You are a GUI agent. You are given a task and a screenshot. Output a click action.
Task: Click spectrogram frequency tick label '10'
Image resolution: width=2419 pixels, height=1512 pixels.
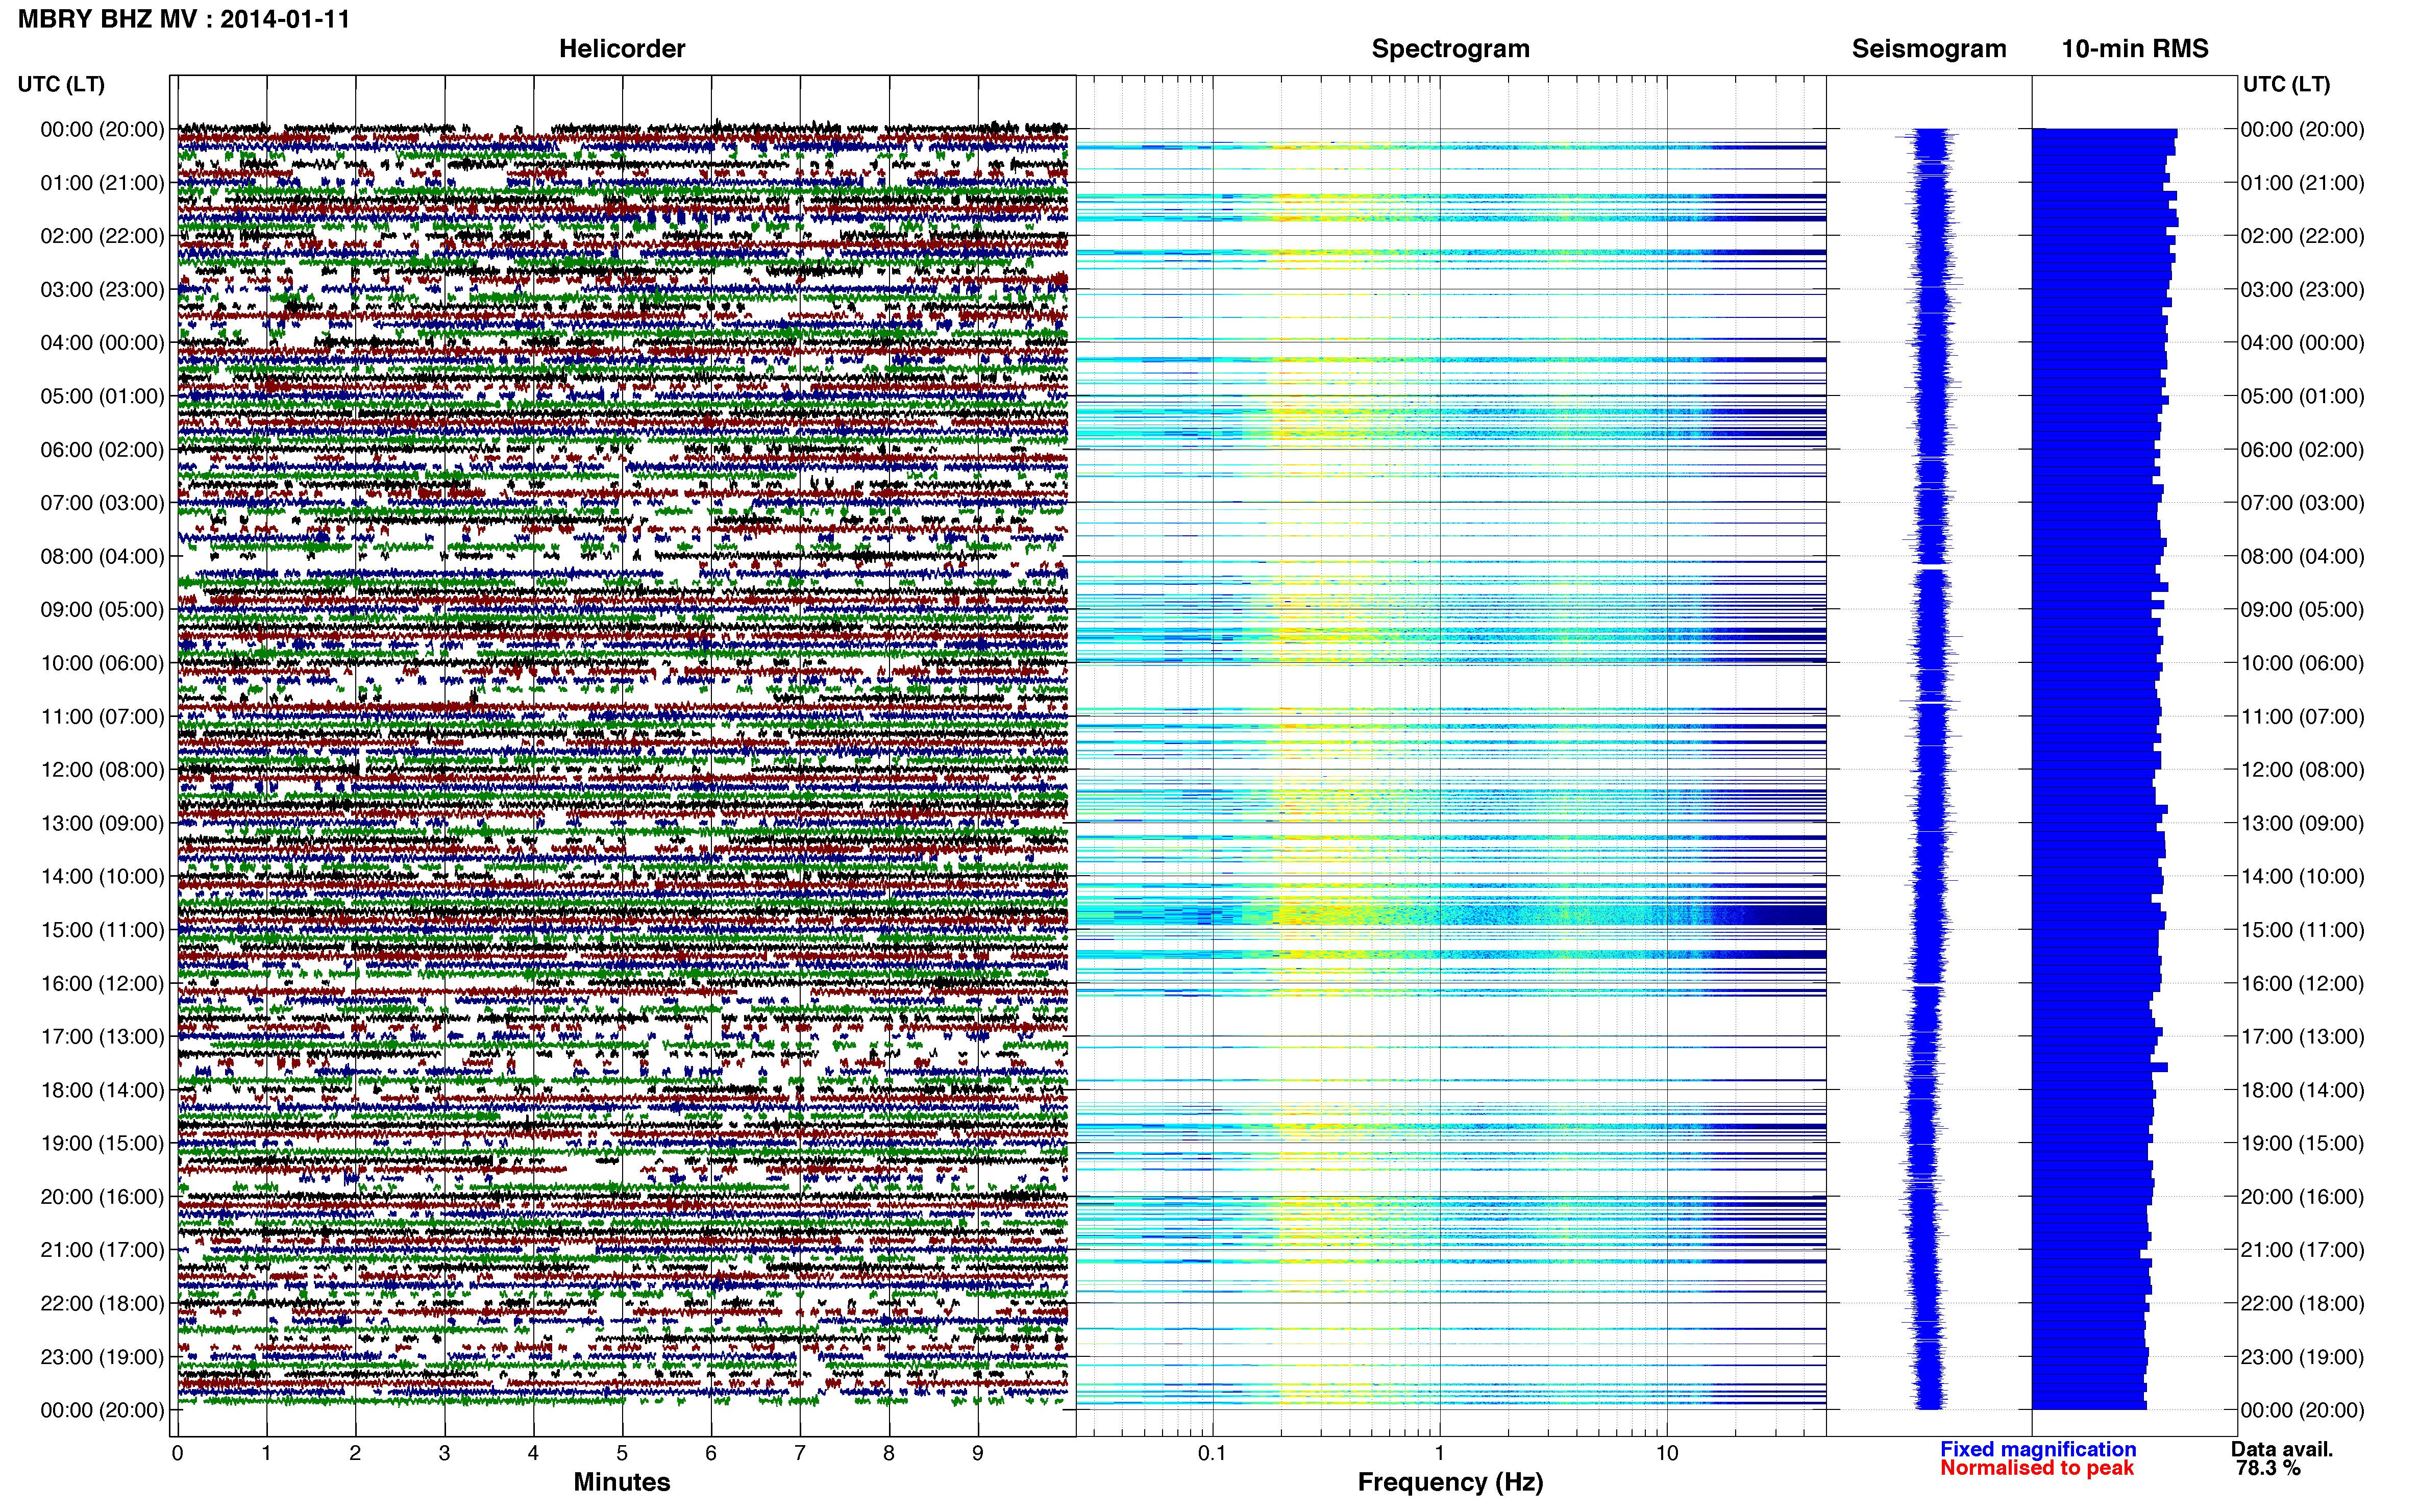(1666, 1454)
